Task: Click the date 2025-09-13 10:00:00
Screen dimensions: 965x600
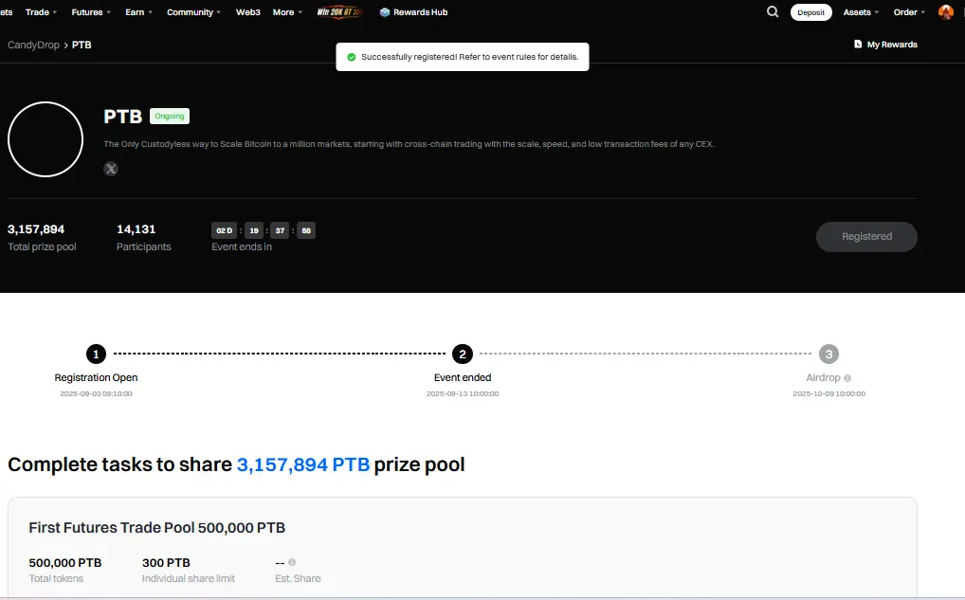Action: pos(463,394)
